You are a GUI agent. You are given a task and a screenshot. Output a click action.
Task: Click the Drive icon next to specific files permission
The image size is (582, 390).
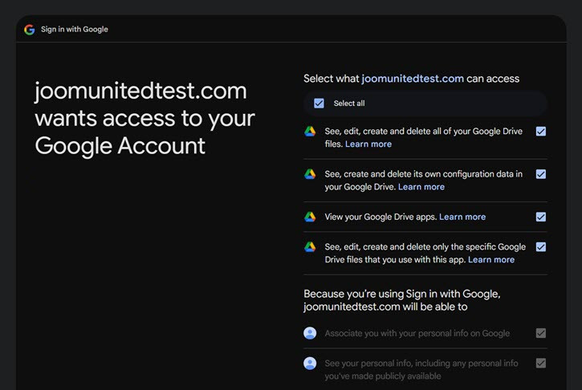(310, 247)
